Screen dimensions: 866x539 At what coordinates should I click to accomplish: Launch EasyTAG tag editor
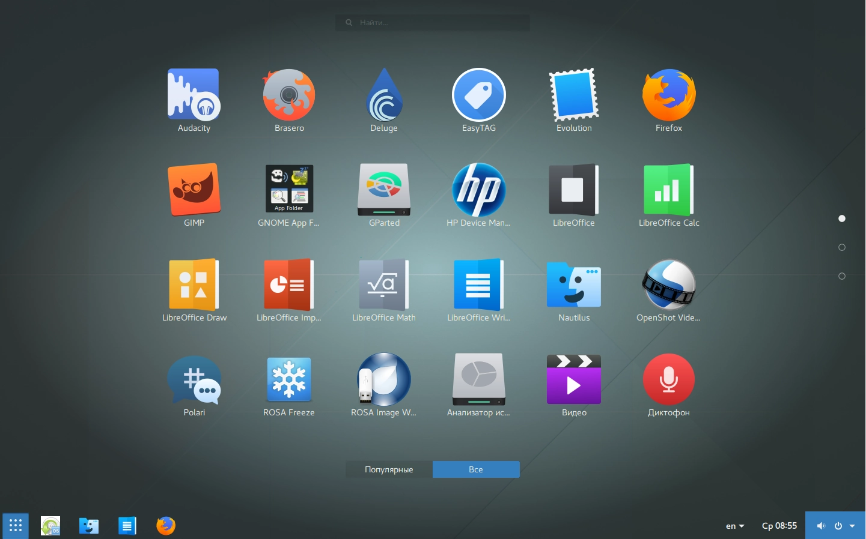click(479, 95)
